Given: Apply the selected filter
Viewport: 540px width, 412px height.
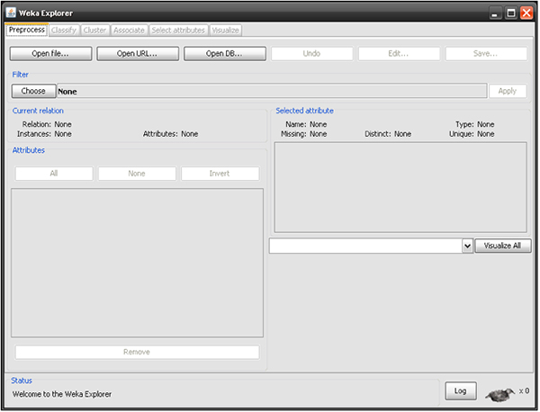Looking at the screenshot, I should click(x=508, y=91).
